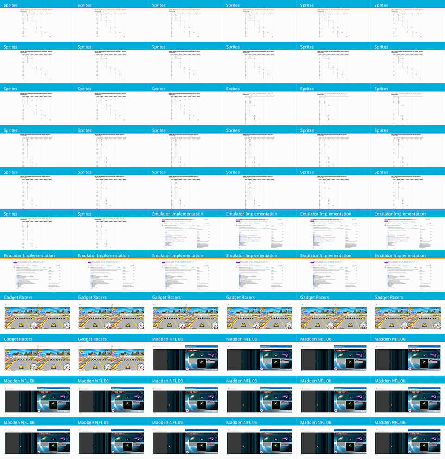The height and width of the screenshot is (459, 445).
Task: Open the first Gadget Racers slide thumbnail
Action: click(37, 313)
